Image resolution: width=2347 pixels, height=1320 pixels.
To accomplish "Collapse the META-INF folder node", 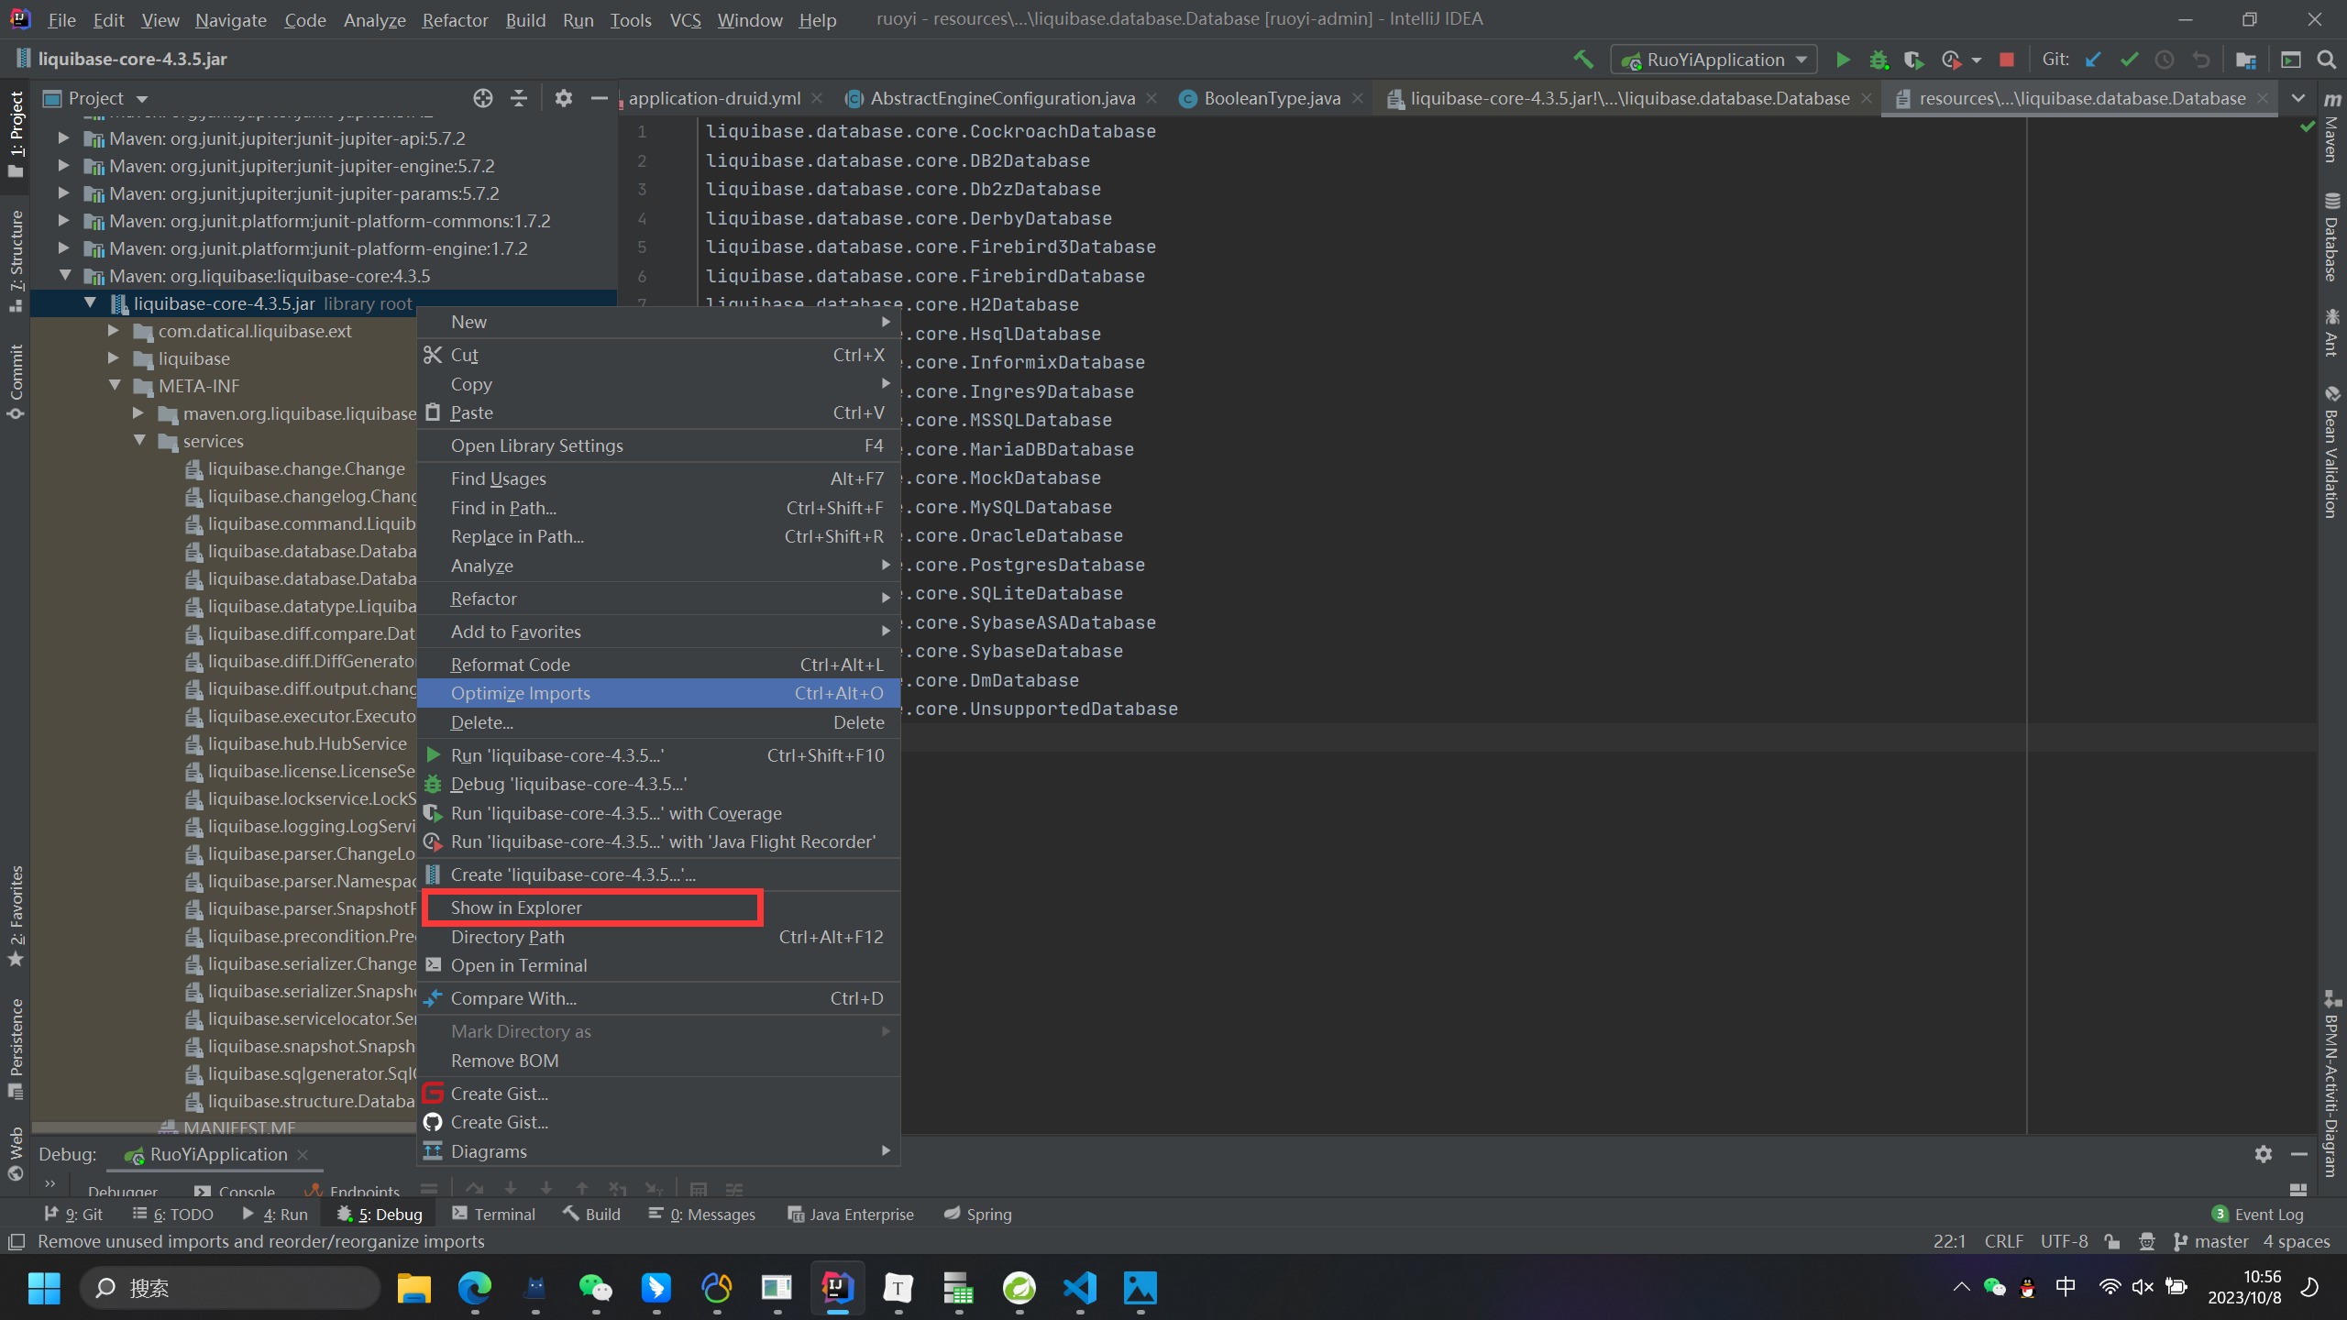I will (x=115, y=386).
